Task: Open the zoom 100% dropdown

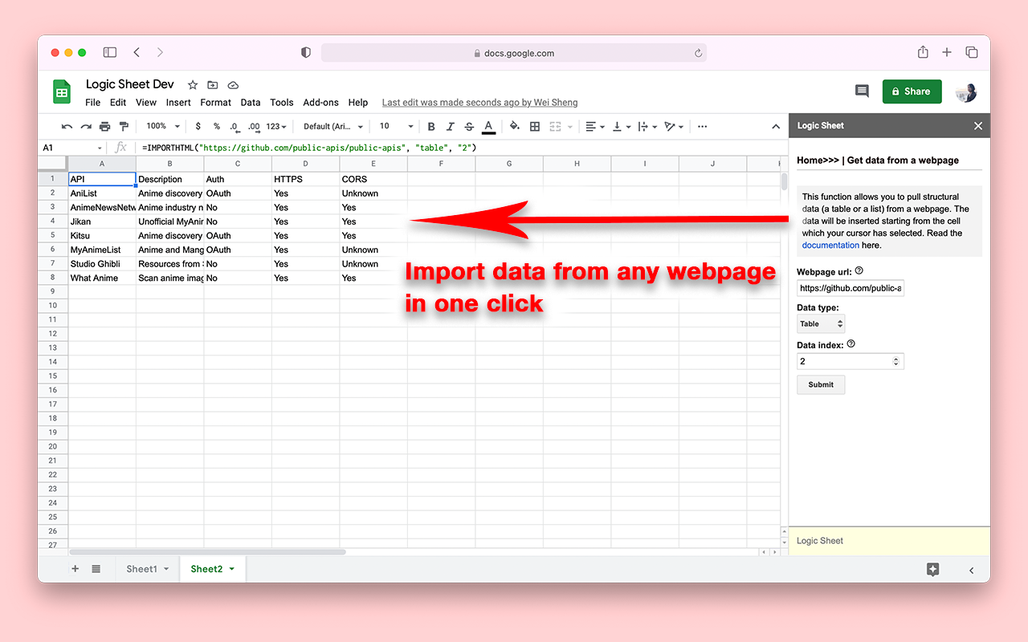Action: click(x=162, y=127)
